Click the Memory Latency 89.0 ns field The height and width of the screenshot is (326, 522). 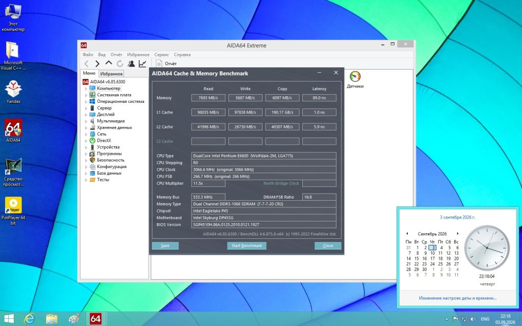319,98
